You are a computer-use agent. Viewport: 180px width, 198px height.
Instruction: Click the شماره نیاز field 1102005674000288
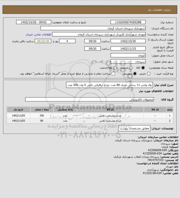pyautogui.click(x=128, y=22)
